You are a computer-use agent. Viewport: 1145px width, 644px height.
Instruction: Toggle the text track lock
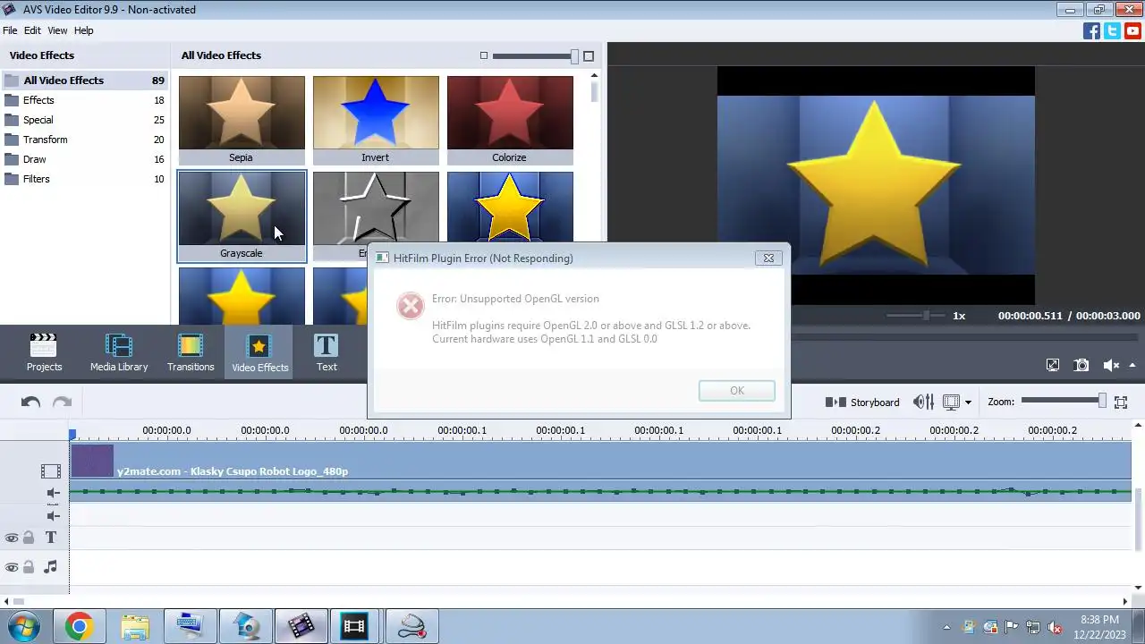tap(29, 538)
